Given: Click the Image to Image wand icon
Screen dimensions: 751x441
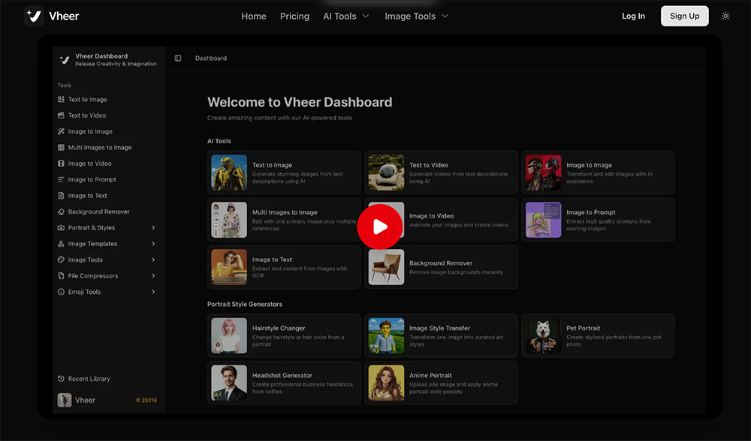Looking at the screenshot, I should [x=61, y=131].
